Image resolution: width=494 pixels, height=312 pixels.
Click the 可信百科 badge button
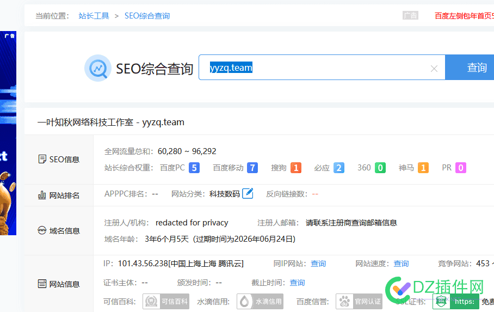[x=166, y=302]
